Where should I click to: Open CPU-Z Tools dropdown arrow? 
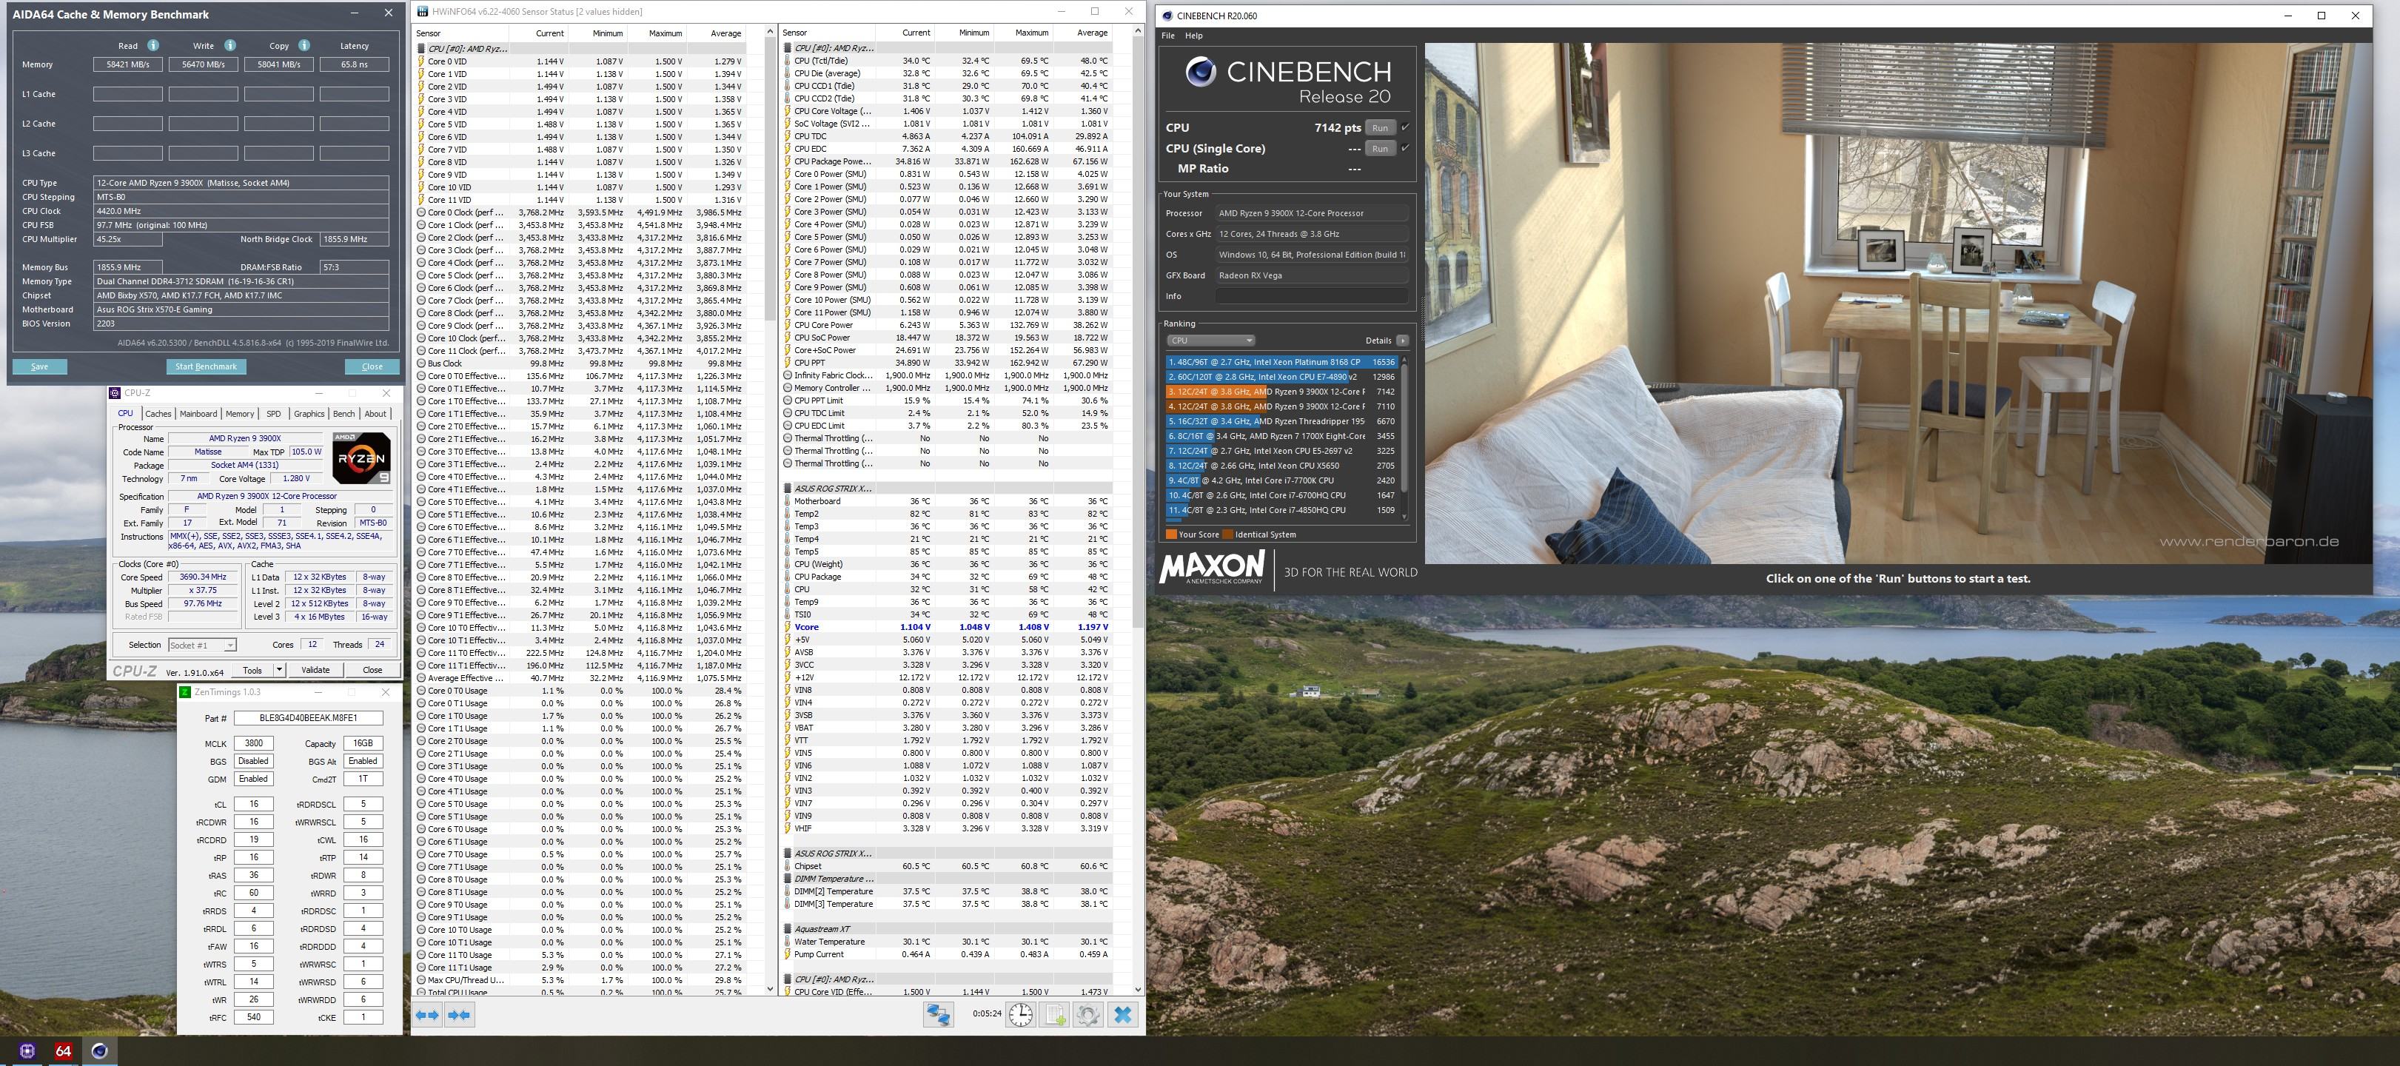point(278,670)
